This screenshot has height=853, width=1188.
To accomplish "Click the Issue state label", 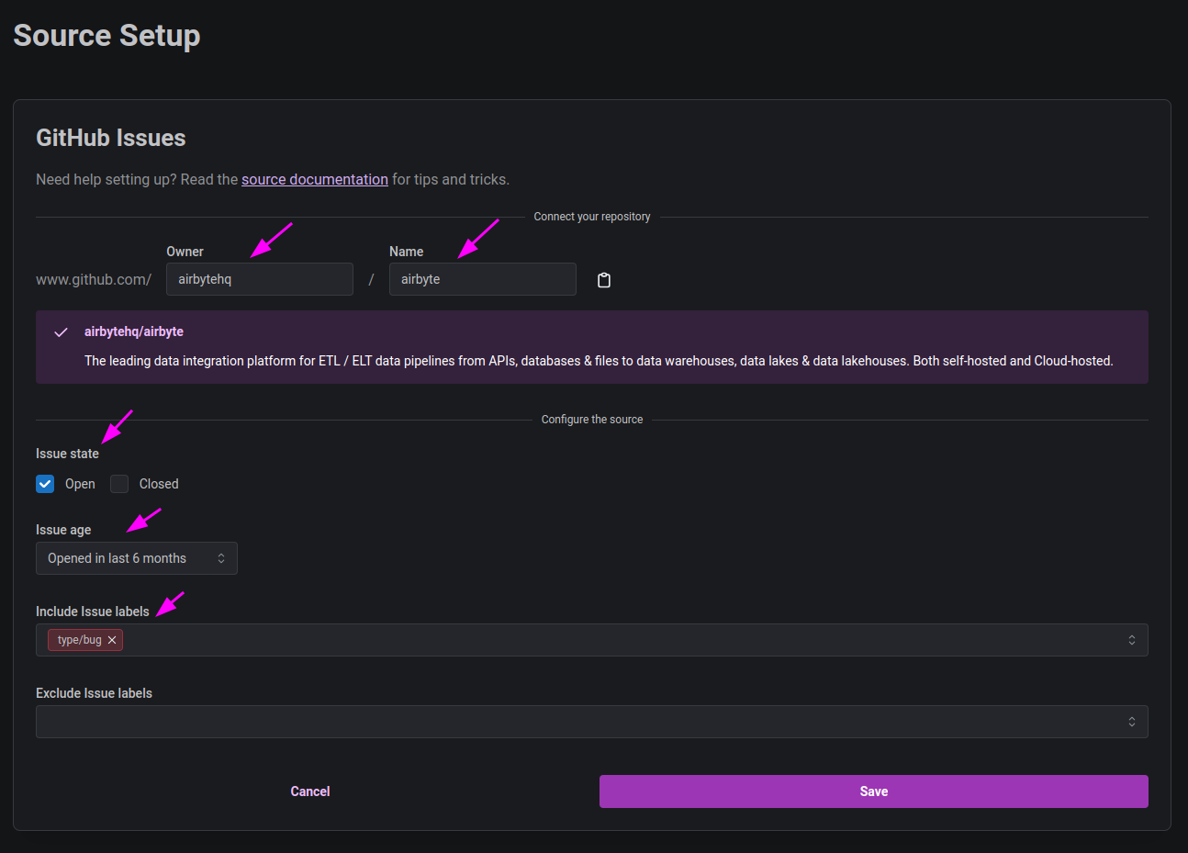I will [67, 454].
